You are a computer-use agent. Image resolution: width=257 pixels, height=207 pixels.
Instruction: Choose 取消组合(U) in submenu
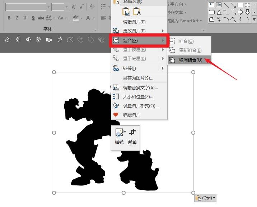point(189,60)
